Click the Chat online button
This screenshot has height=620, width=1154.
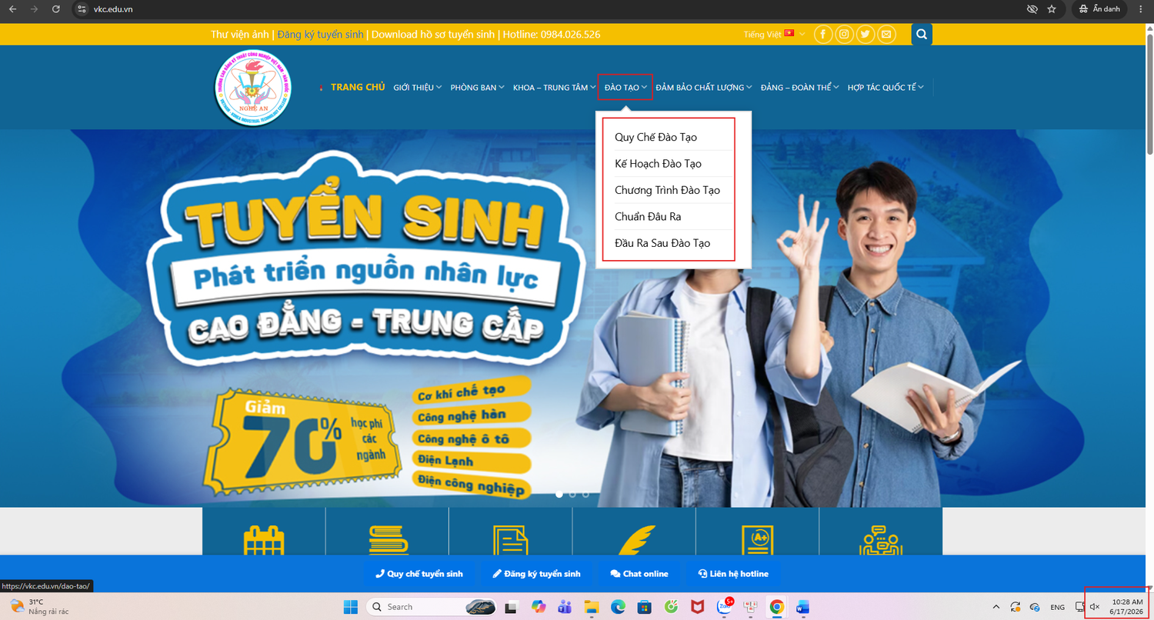[x=639, y=574]
